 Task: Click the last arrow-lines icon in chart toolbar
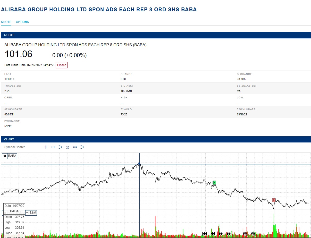tap(82, 147)
